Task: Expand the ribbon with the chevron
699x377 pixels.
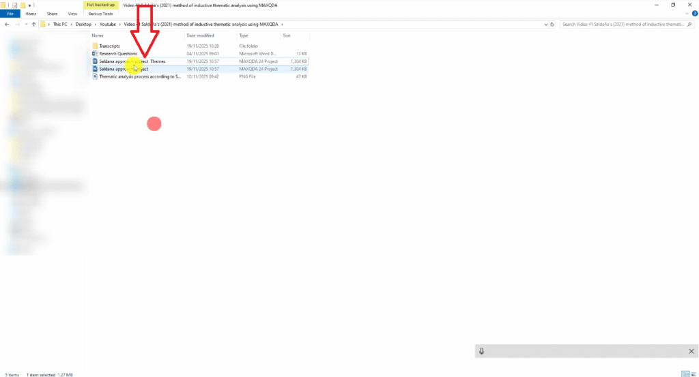Action: [x=686, y=14]
